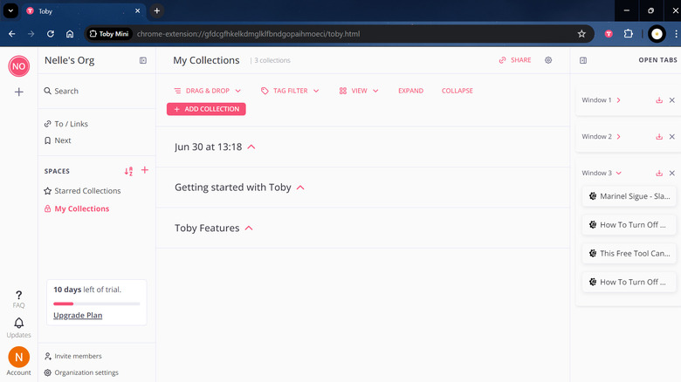Go to browser home page
The width and height of the screenshot is (681, 382).
pos(70,34)
